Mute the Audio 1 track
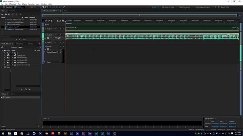This screenshot has height=136, width=243. 55,29
